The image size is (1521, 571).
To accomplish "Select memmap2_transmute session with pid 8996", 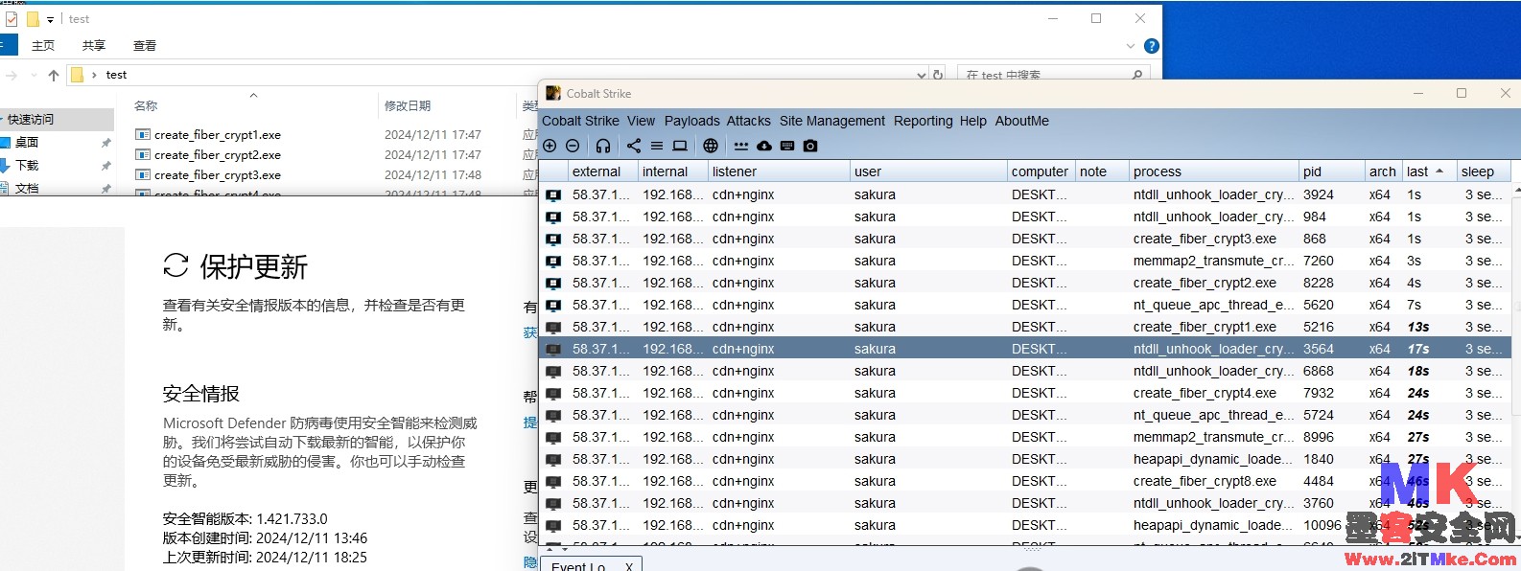I will coord(1025,437).
